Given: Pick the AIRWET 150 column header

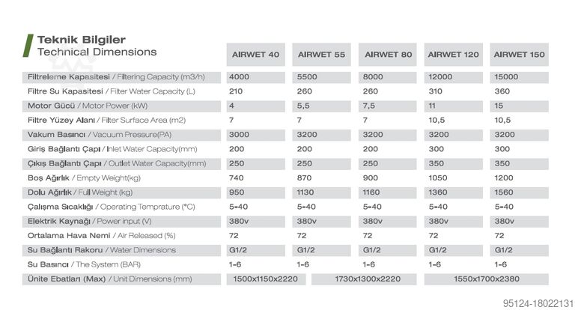Looking at the screenshot, I should point(519,55).
